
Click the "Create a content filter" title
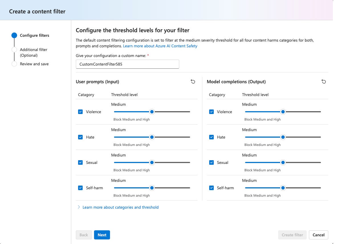click(37, 12)
